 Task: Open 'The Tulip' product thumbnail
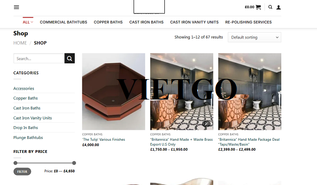(x=113, y=91)
